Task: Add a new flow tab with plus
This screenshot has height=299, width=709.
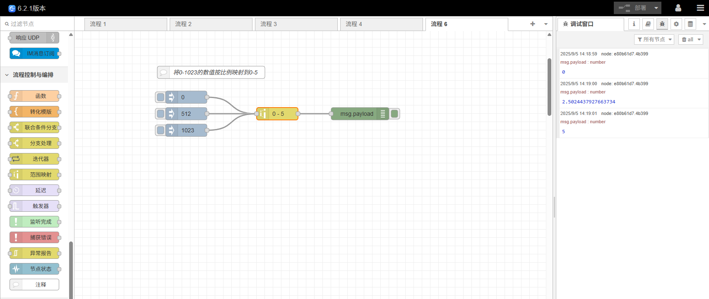Action: tap(532, 24)
